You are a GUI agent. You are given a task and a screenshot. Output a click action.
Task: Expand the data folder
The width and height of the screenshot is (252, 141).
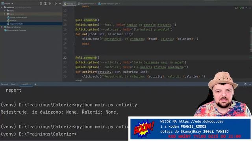(5, 11)
